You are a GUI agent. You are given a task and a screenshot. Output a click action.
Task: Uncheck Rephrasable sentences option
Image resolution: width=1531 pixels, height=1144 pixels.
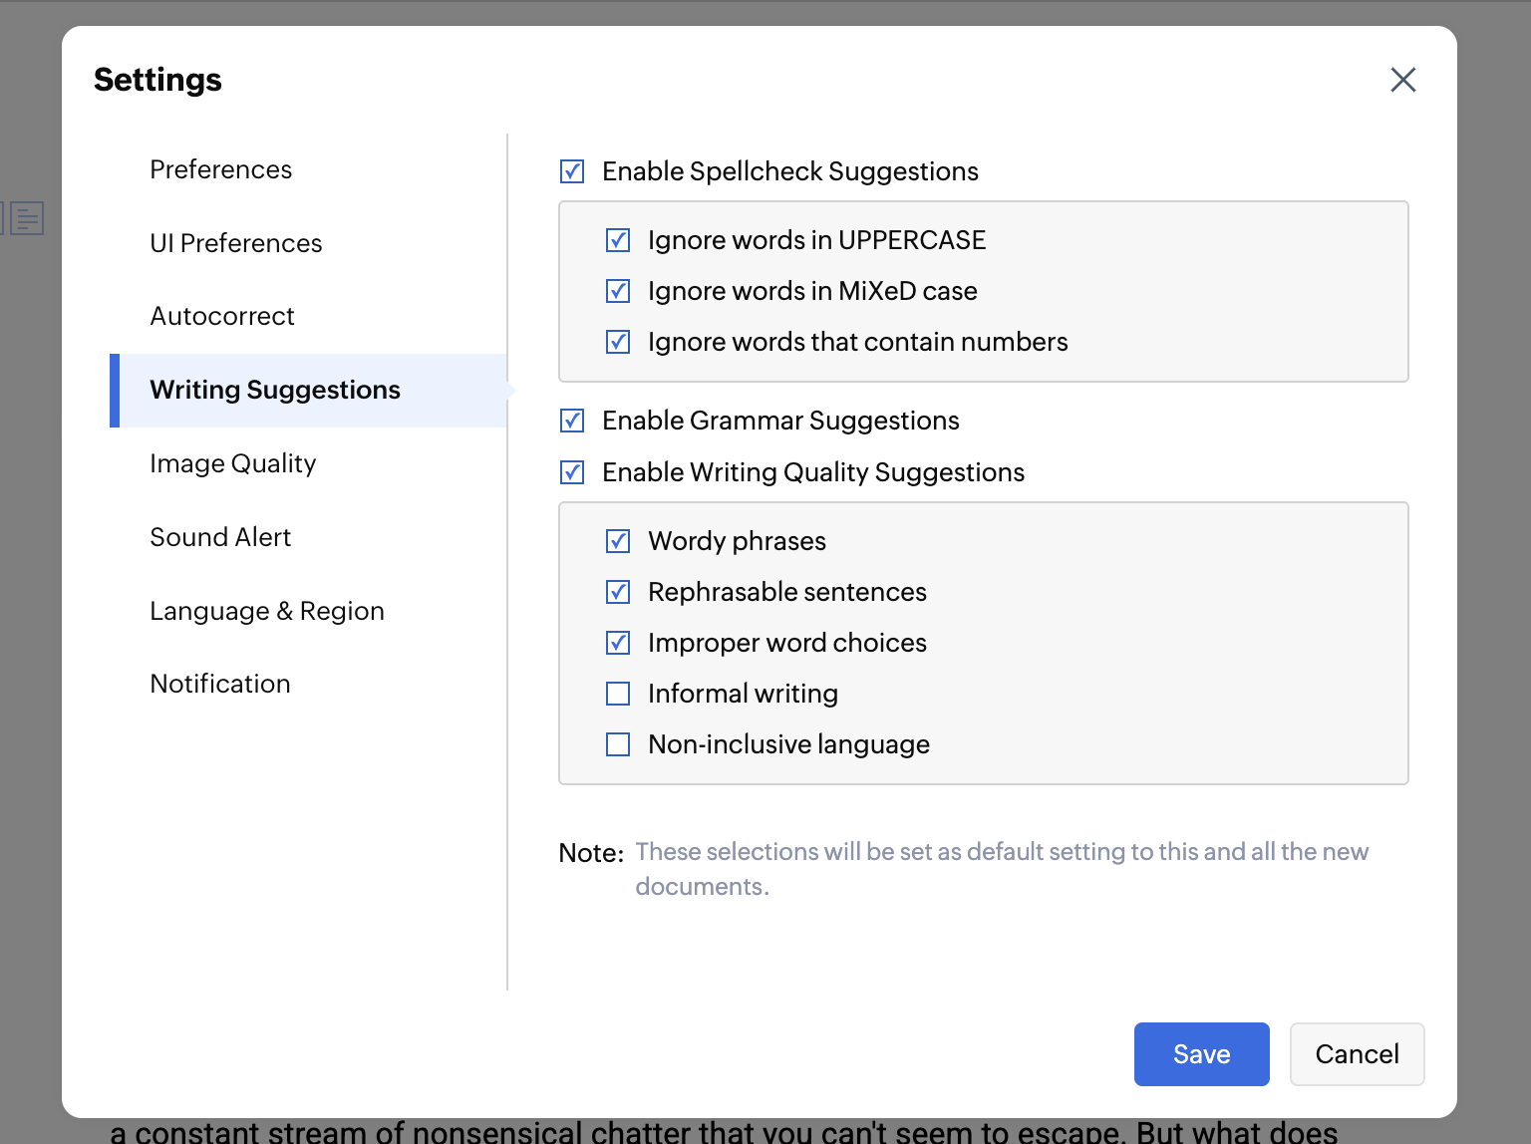click(x=618, y=592)
